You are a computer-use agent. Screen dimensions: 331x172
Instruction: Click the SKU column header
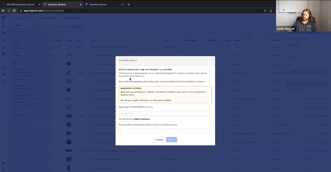tap(79, 40)
